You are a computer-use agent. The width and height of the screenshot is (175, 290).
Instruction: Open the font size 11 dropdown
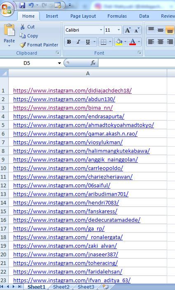click(x=119, y=30)
